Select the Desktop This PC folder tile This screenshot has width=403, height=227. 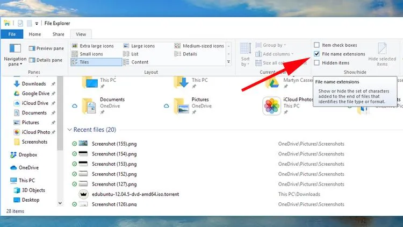[99, 82]
